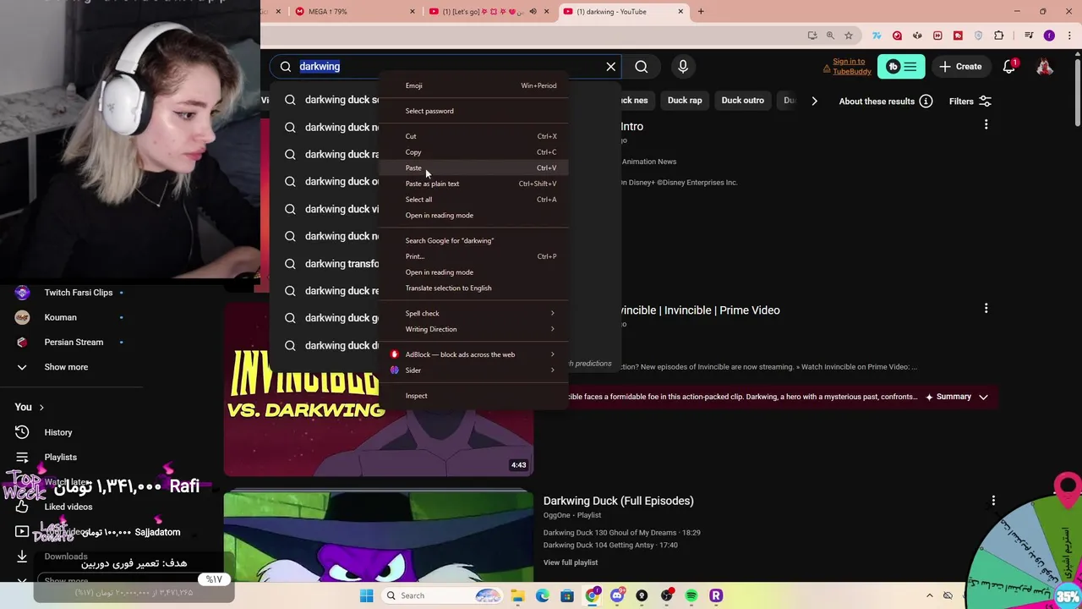Select Paste as plain text
Viewport: 1082px width, 609px height.
(x=473, y=184)
